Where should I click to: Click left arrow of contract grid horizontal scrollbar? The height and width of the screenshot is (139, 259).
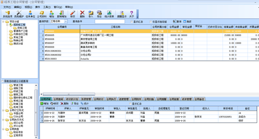pos(41,94)
